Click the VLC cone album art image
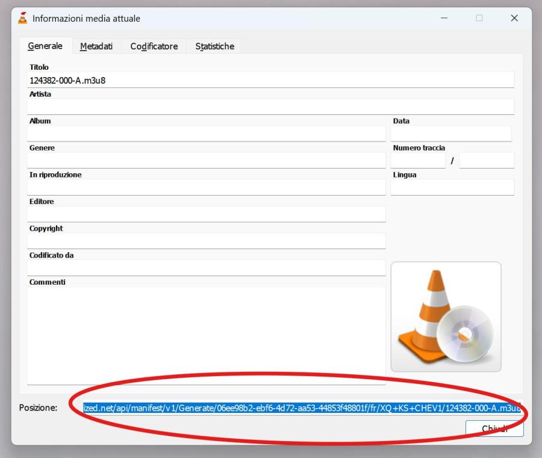The width and height of the screenshot is (542, 458). (x=446, y=317)
